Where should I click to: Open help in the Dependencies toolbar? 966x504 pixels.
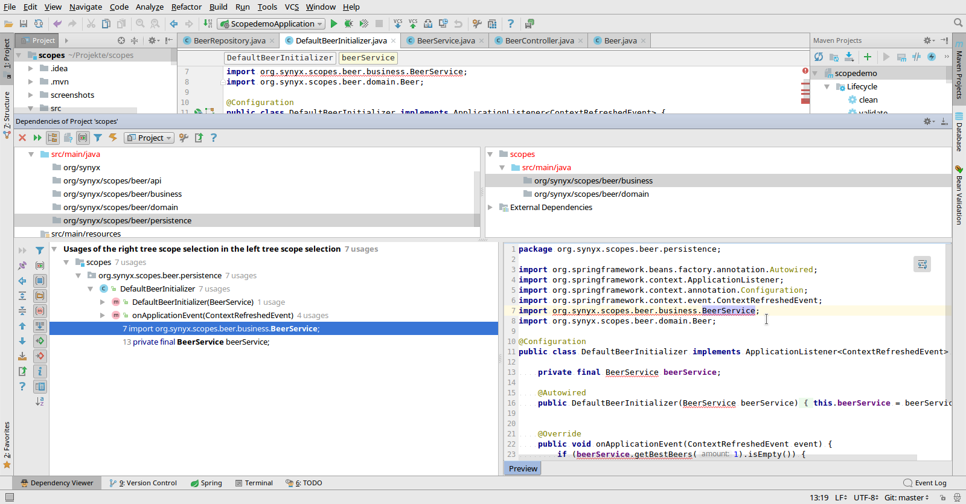coord(214,138)
